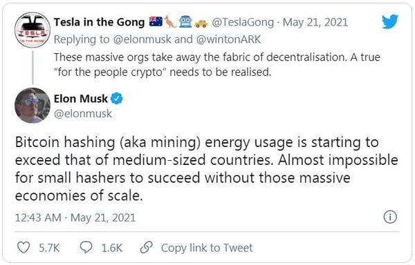
Task: Click Elon Musk's verified badge
Action: pyautogui.click(x=117, y=99)
